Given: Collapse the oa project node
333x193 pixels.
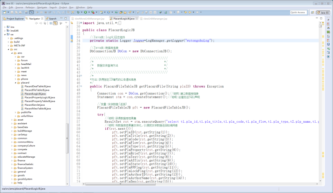Looking at the screenshot, I should click(x=5, y=35).
